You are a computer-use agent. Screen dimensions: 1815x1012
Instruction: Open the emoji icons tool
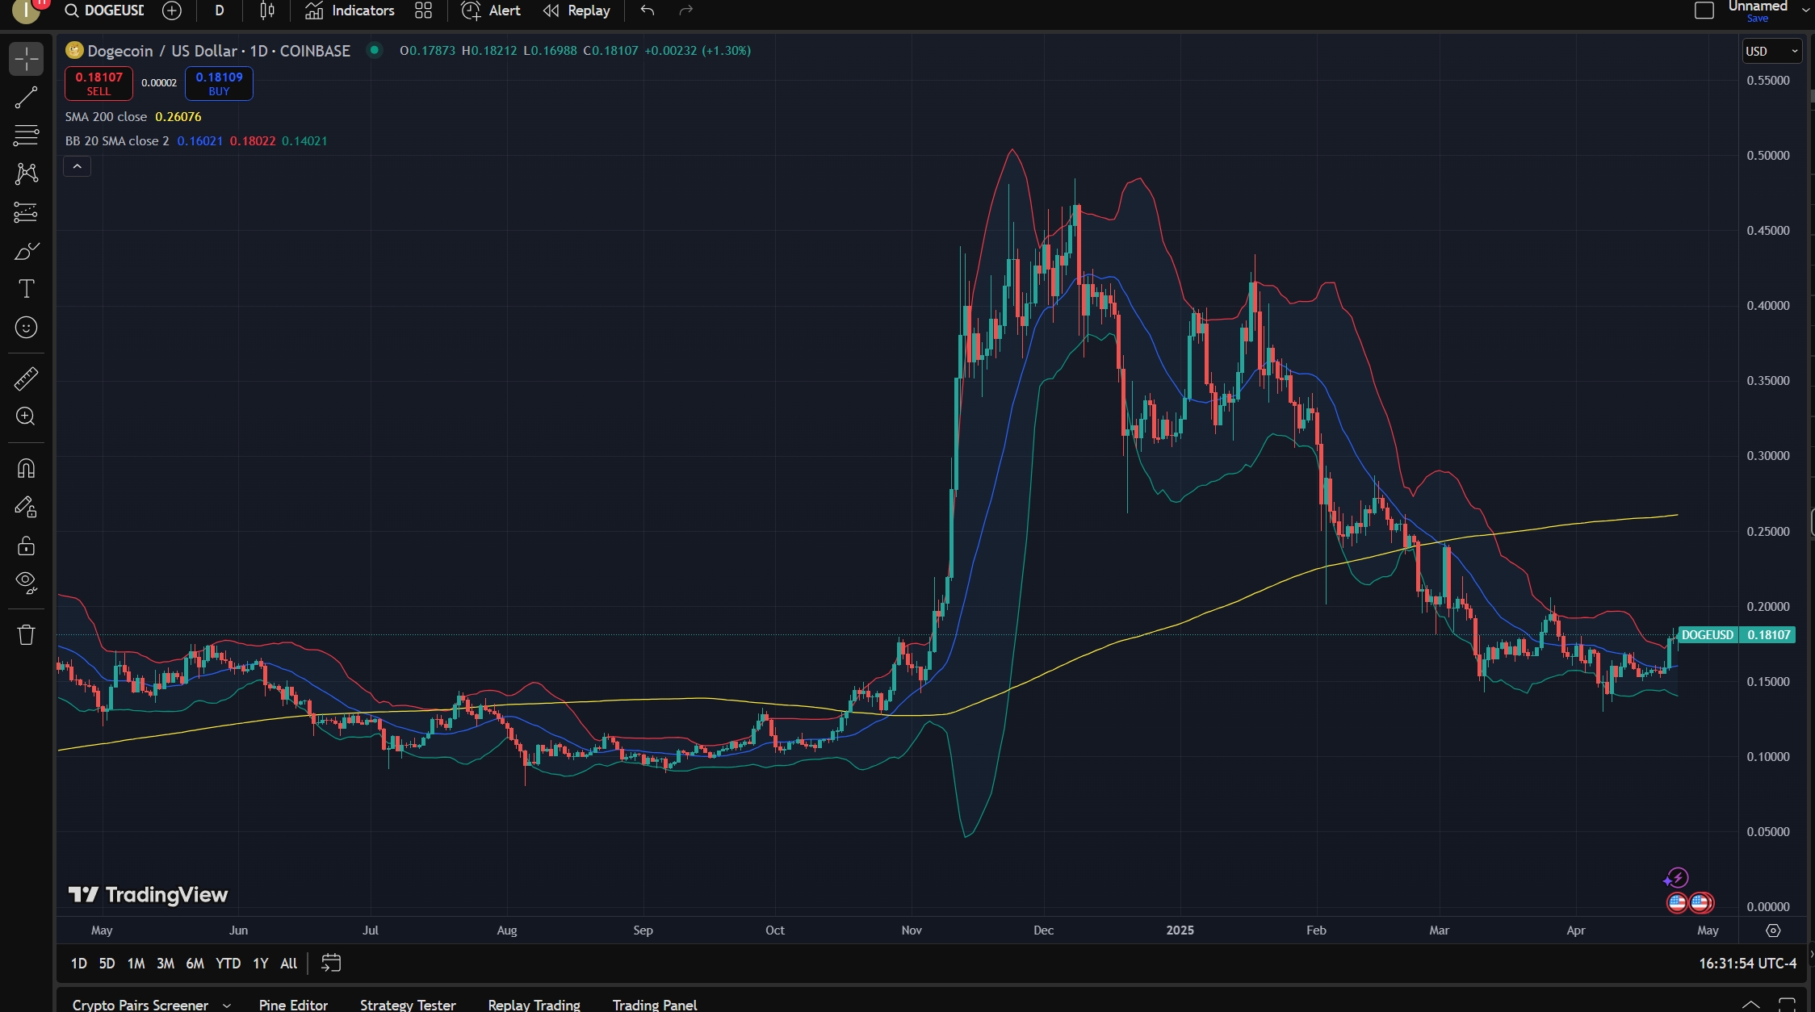pos(26,328)
